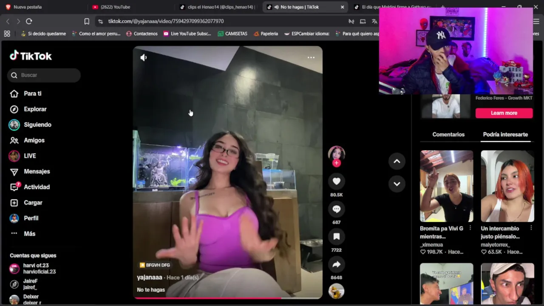Click the BFGVH DFG tag on video

click(155, 265)
